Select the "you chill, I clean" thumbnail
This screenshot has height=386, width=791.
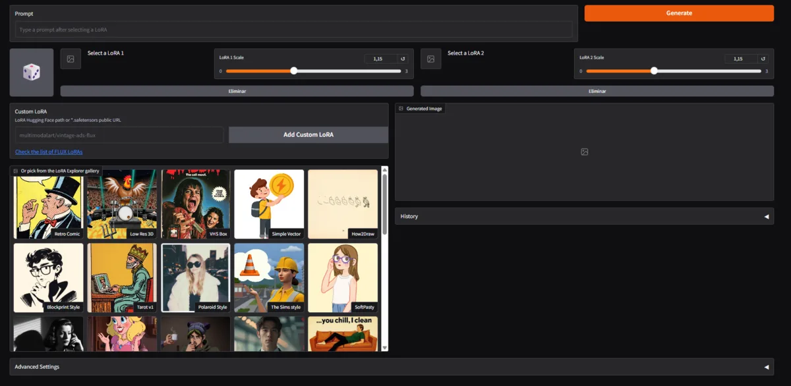tap(343, 334)
